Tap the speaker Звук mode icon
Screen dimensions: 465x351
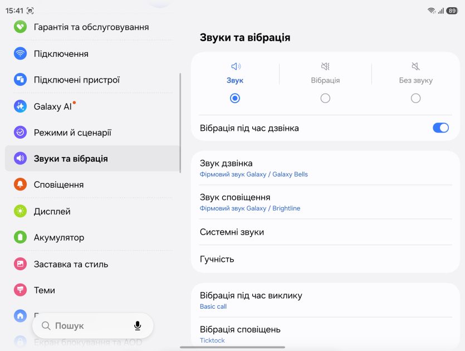pyautogui.click(x=236, y=66)
